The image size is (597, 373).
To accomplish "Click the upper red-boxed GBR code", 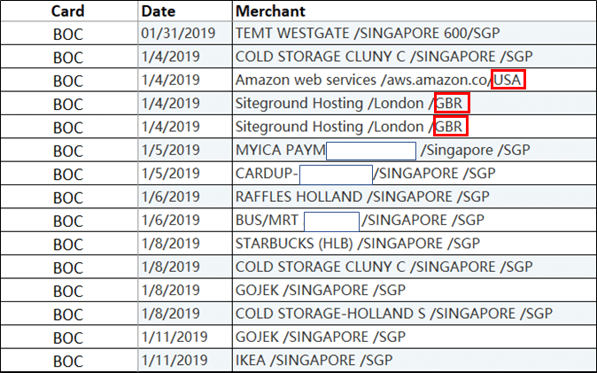I will coord(451,103).
